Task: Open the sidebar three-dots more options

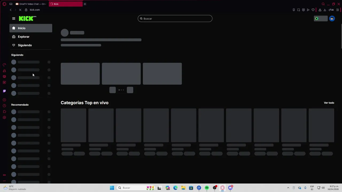Action: [4, 181]
